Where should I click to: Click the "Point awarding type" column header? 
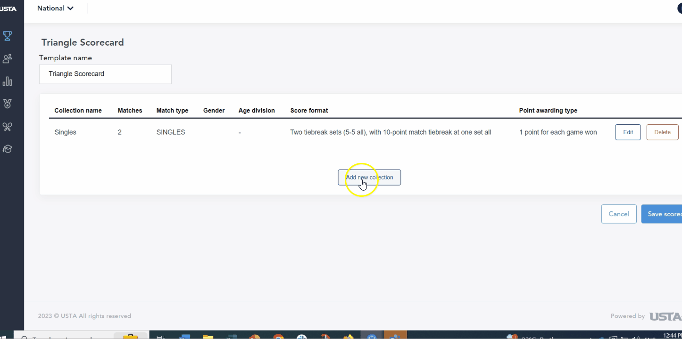tap(548, 111)
